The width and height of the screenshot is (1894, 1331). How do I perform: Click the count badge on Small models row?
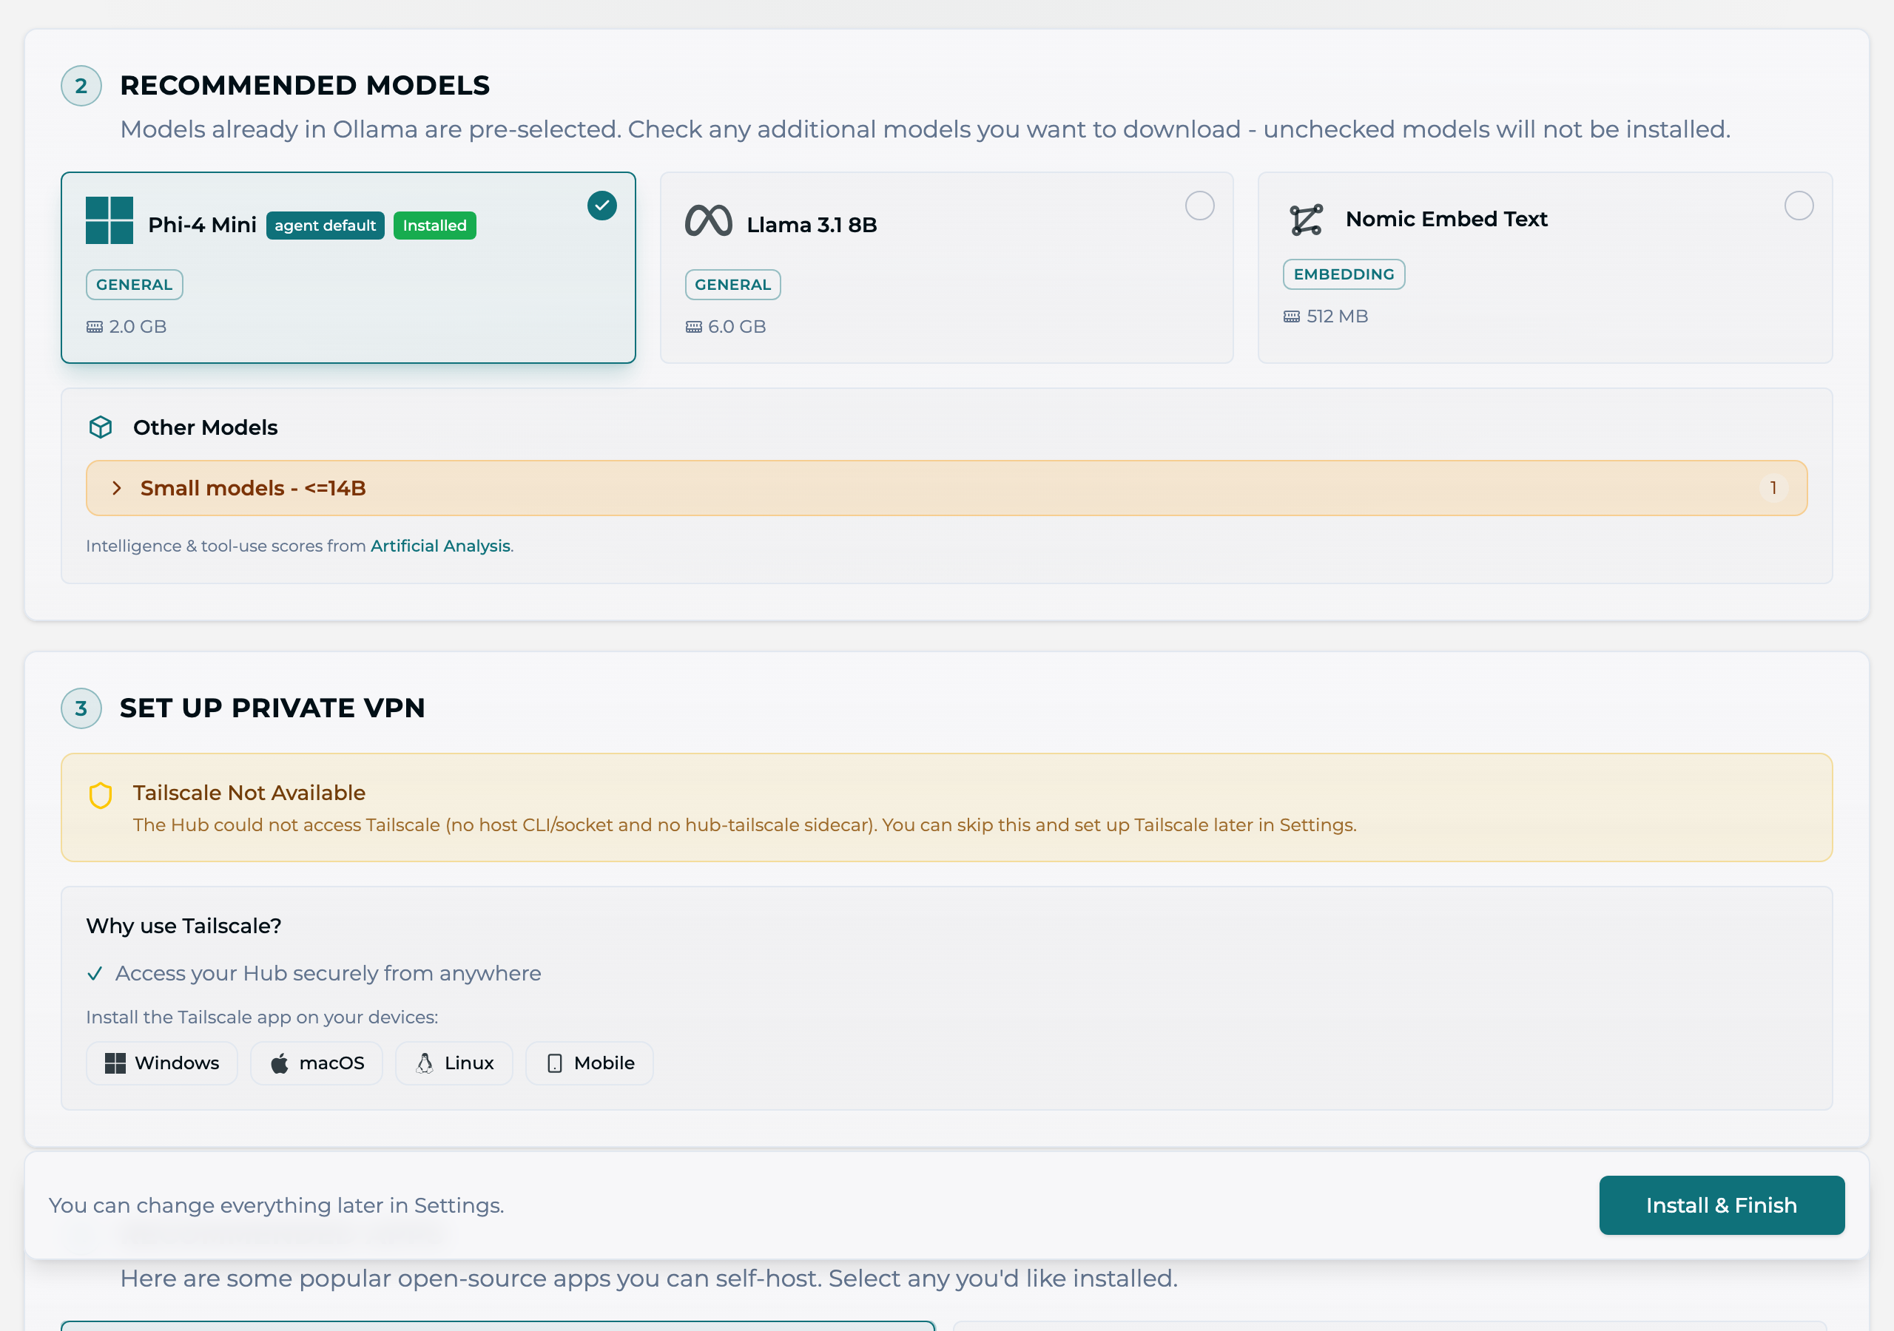[x=1773, y=488]
